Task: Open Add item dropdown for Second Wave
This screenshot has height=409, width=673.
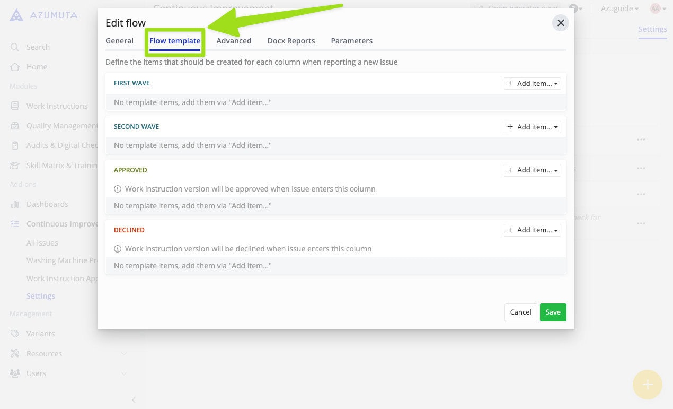Action: (x=532, y=127)
